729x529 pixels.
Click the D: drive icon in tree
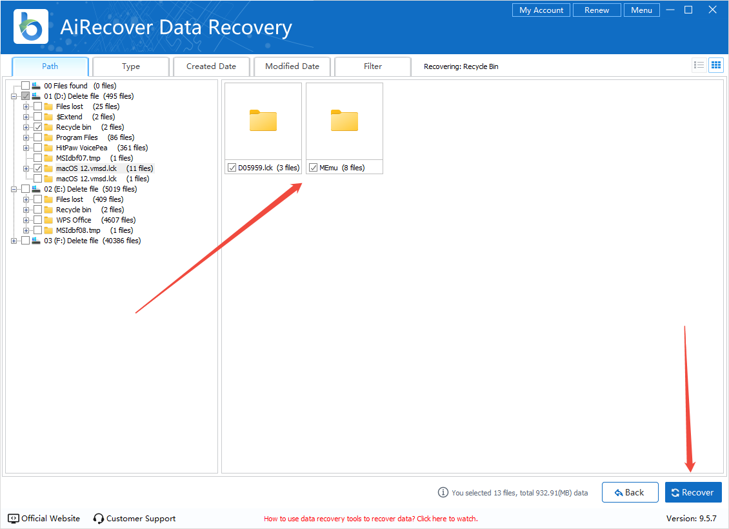click(36, 96)
